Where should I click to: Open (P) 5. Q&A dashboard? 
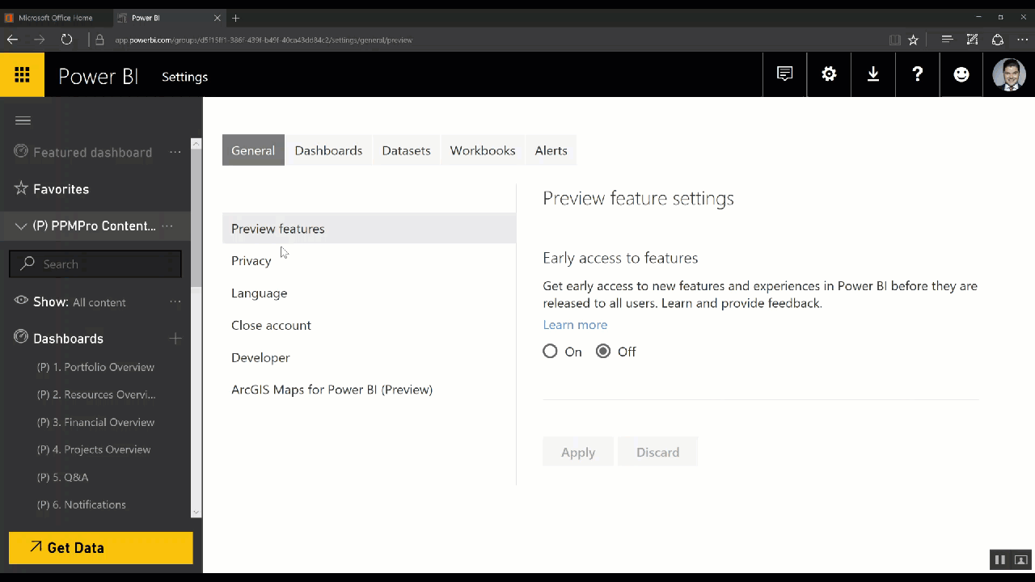click(63, 477)
